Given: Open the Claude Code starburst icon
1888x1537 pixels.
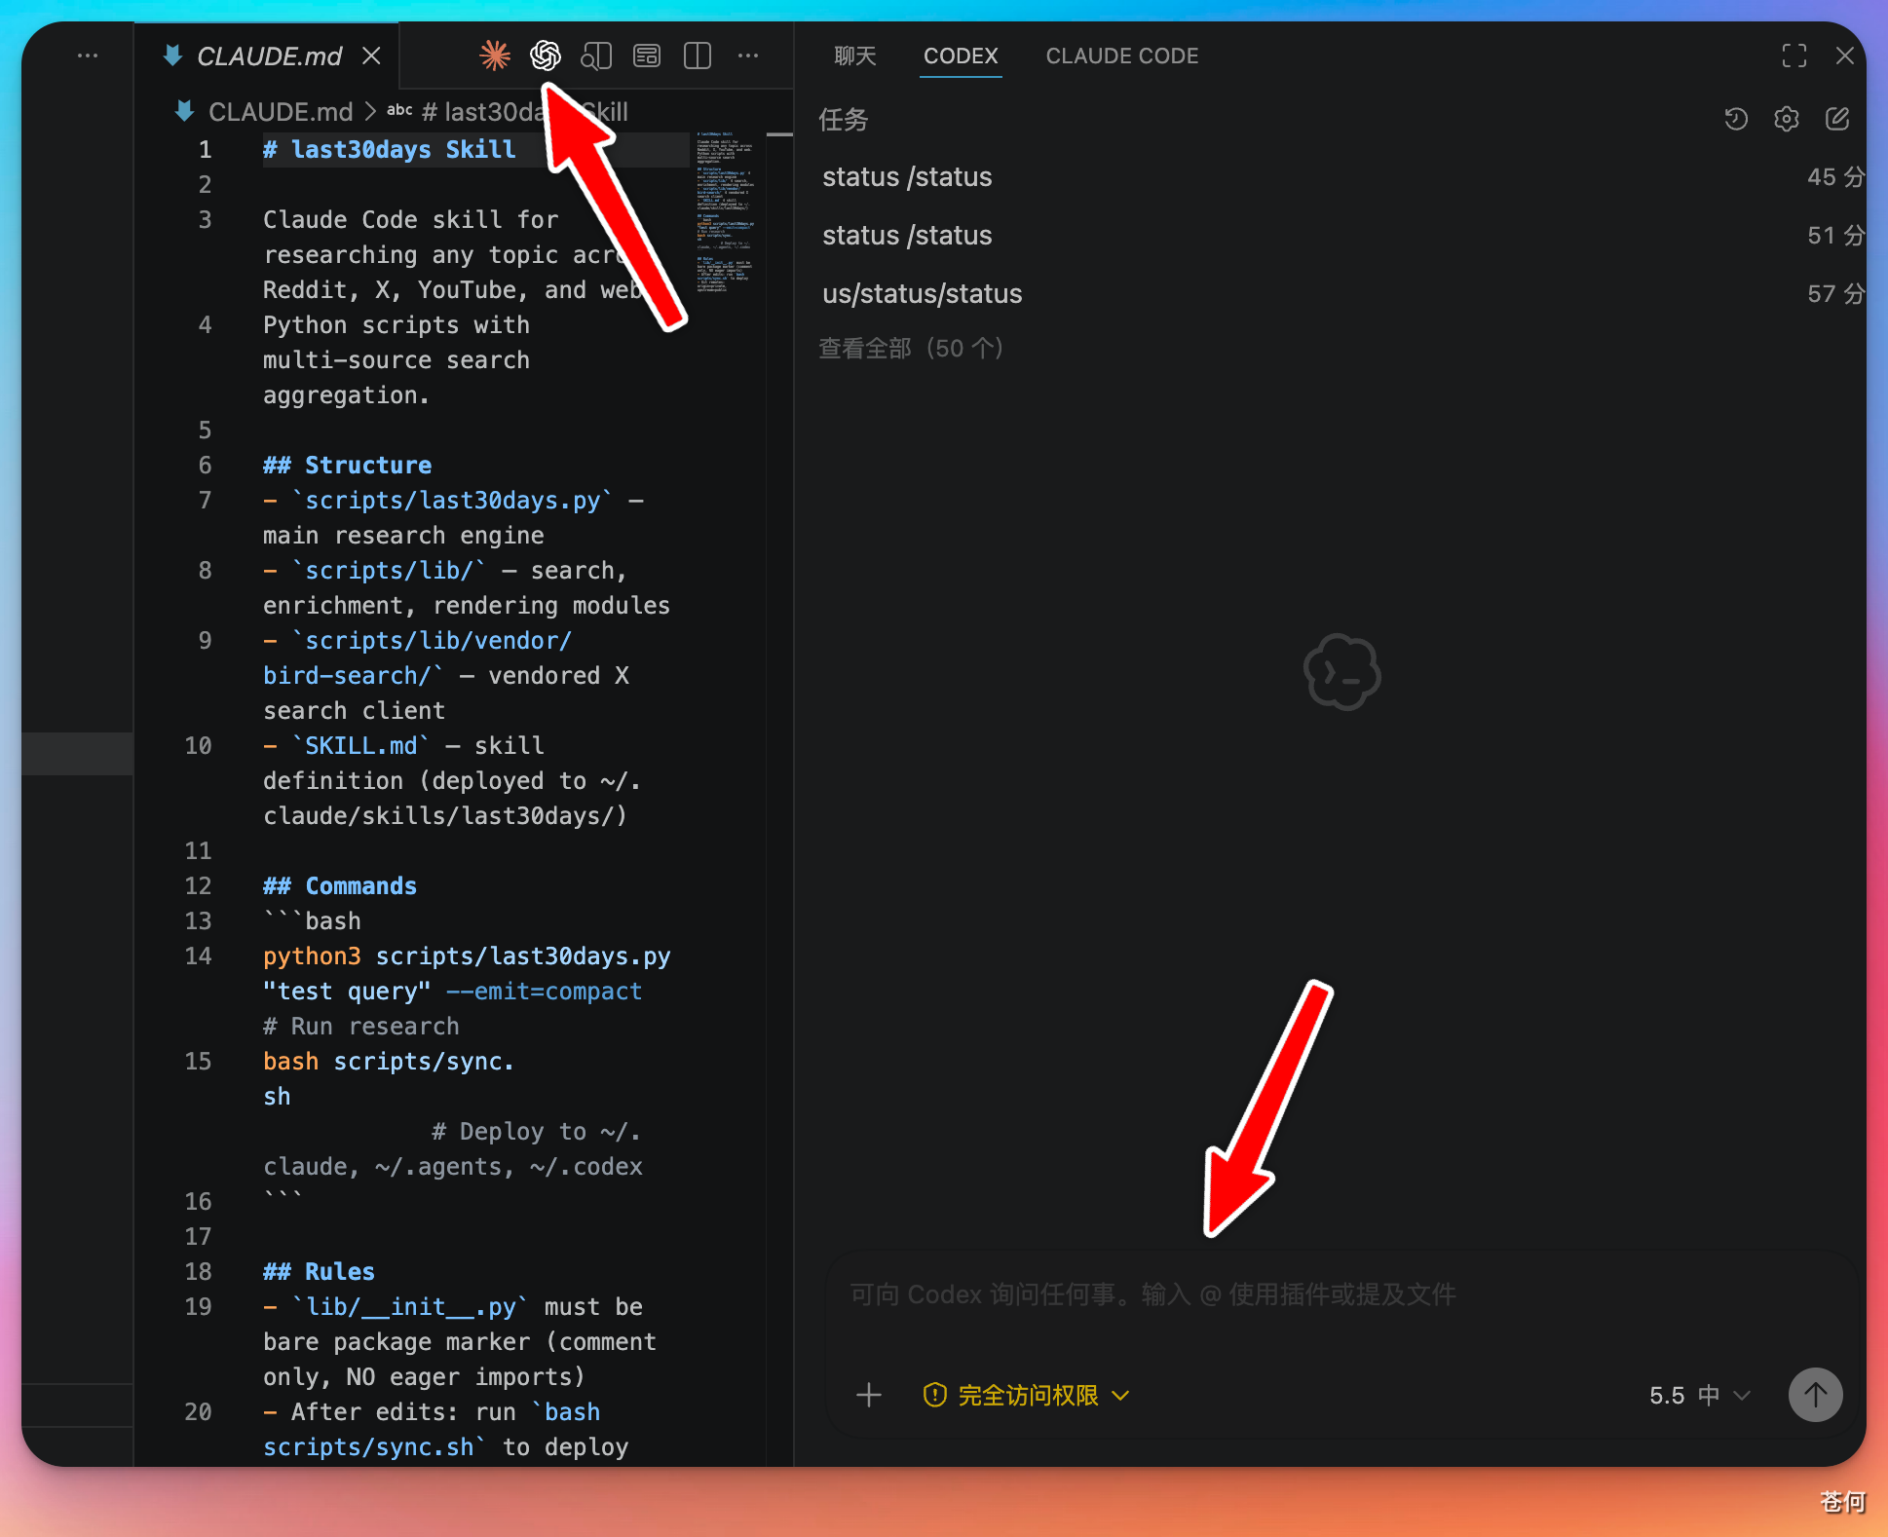Looking at the screenshot, I should click(495, 56).
